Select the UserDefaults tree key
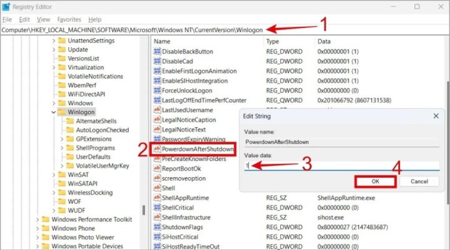Screen dimensions: 450x250 (93, 157)
